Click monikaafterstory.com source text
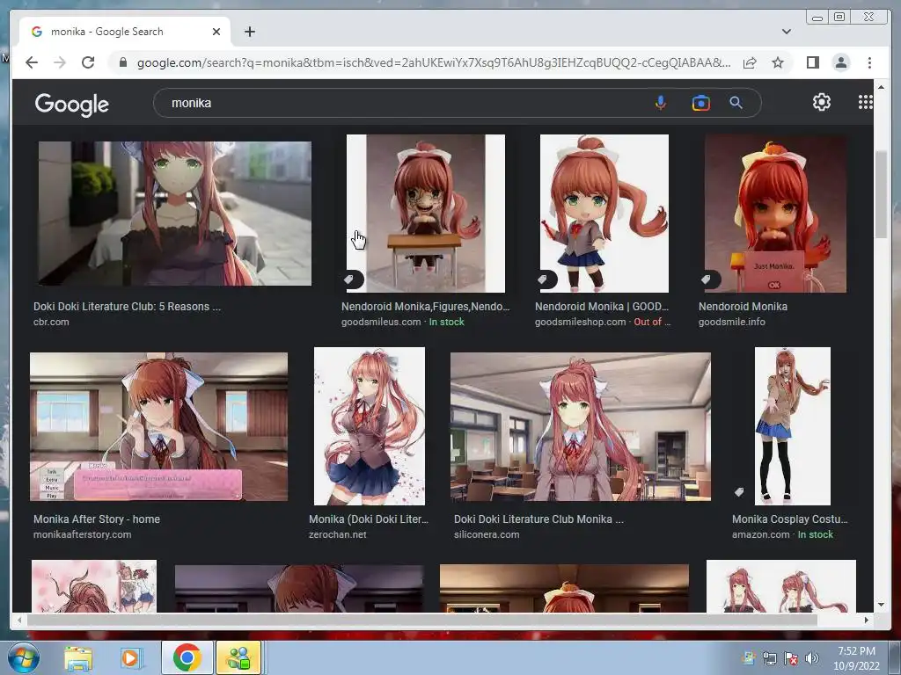Image resolution: width=901 pixels, height=675 pixels. [x=82, y=534]
